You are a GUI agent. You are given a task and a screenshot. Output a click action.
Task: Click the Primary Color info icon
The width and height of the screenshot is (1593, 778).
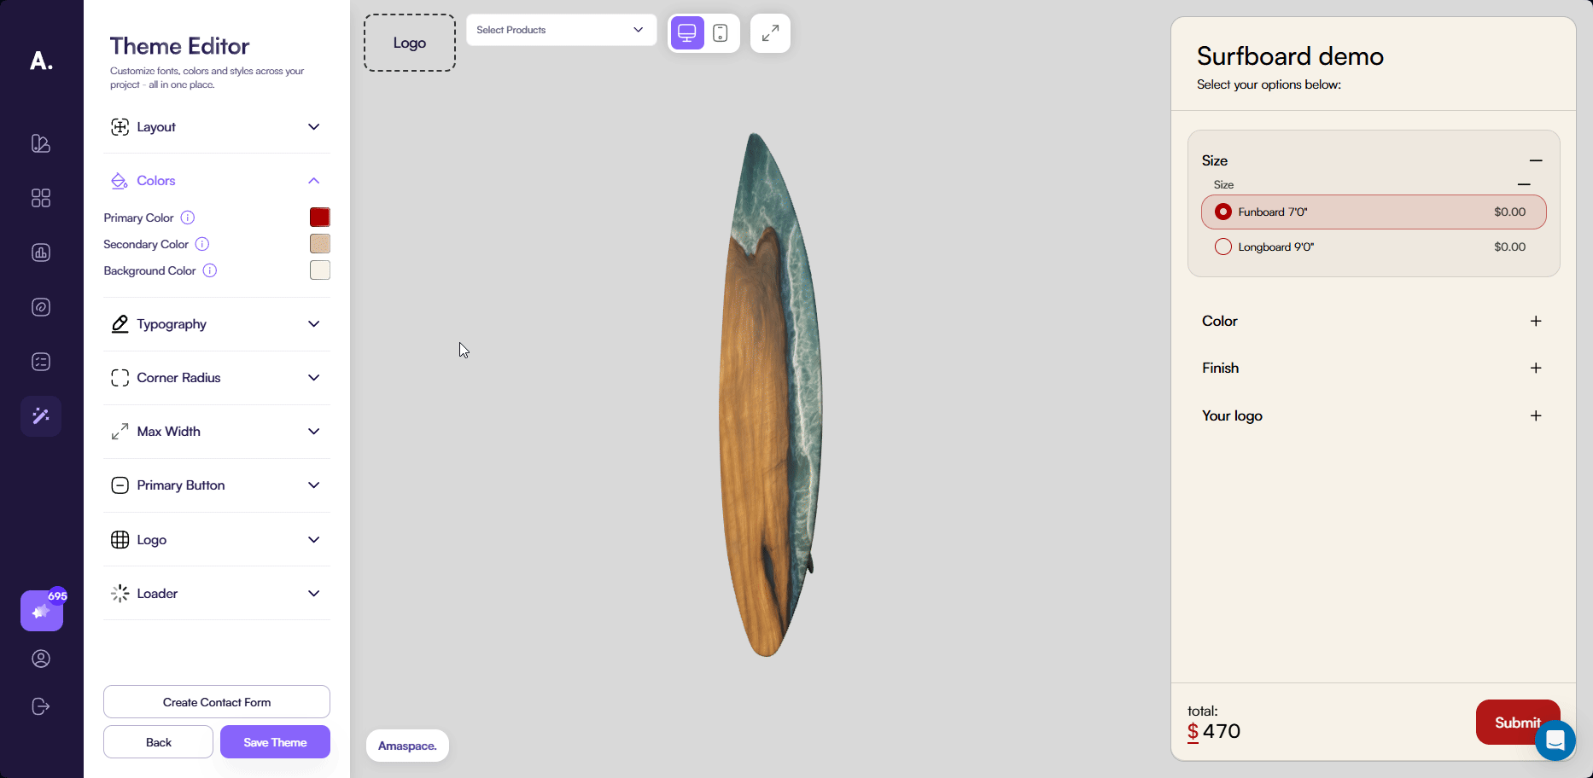188,218
